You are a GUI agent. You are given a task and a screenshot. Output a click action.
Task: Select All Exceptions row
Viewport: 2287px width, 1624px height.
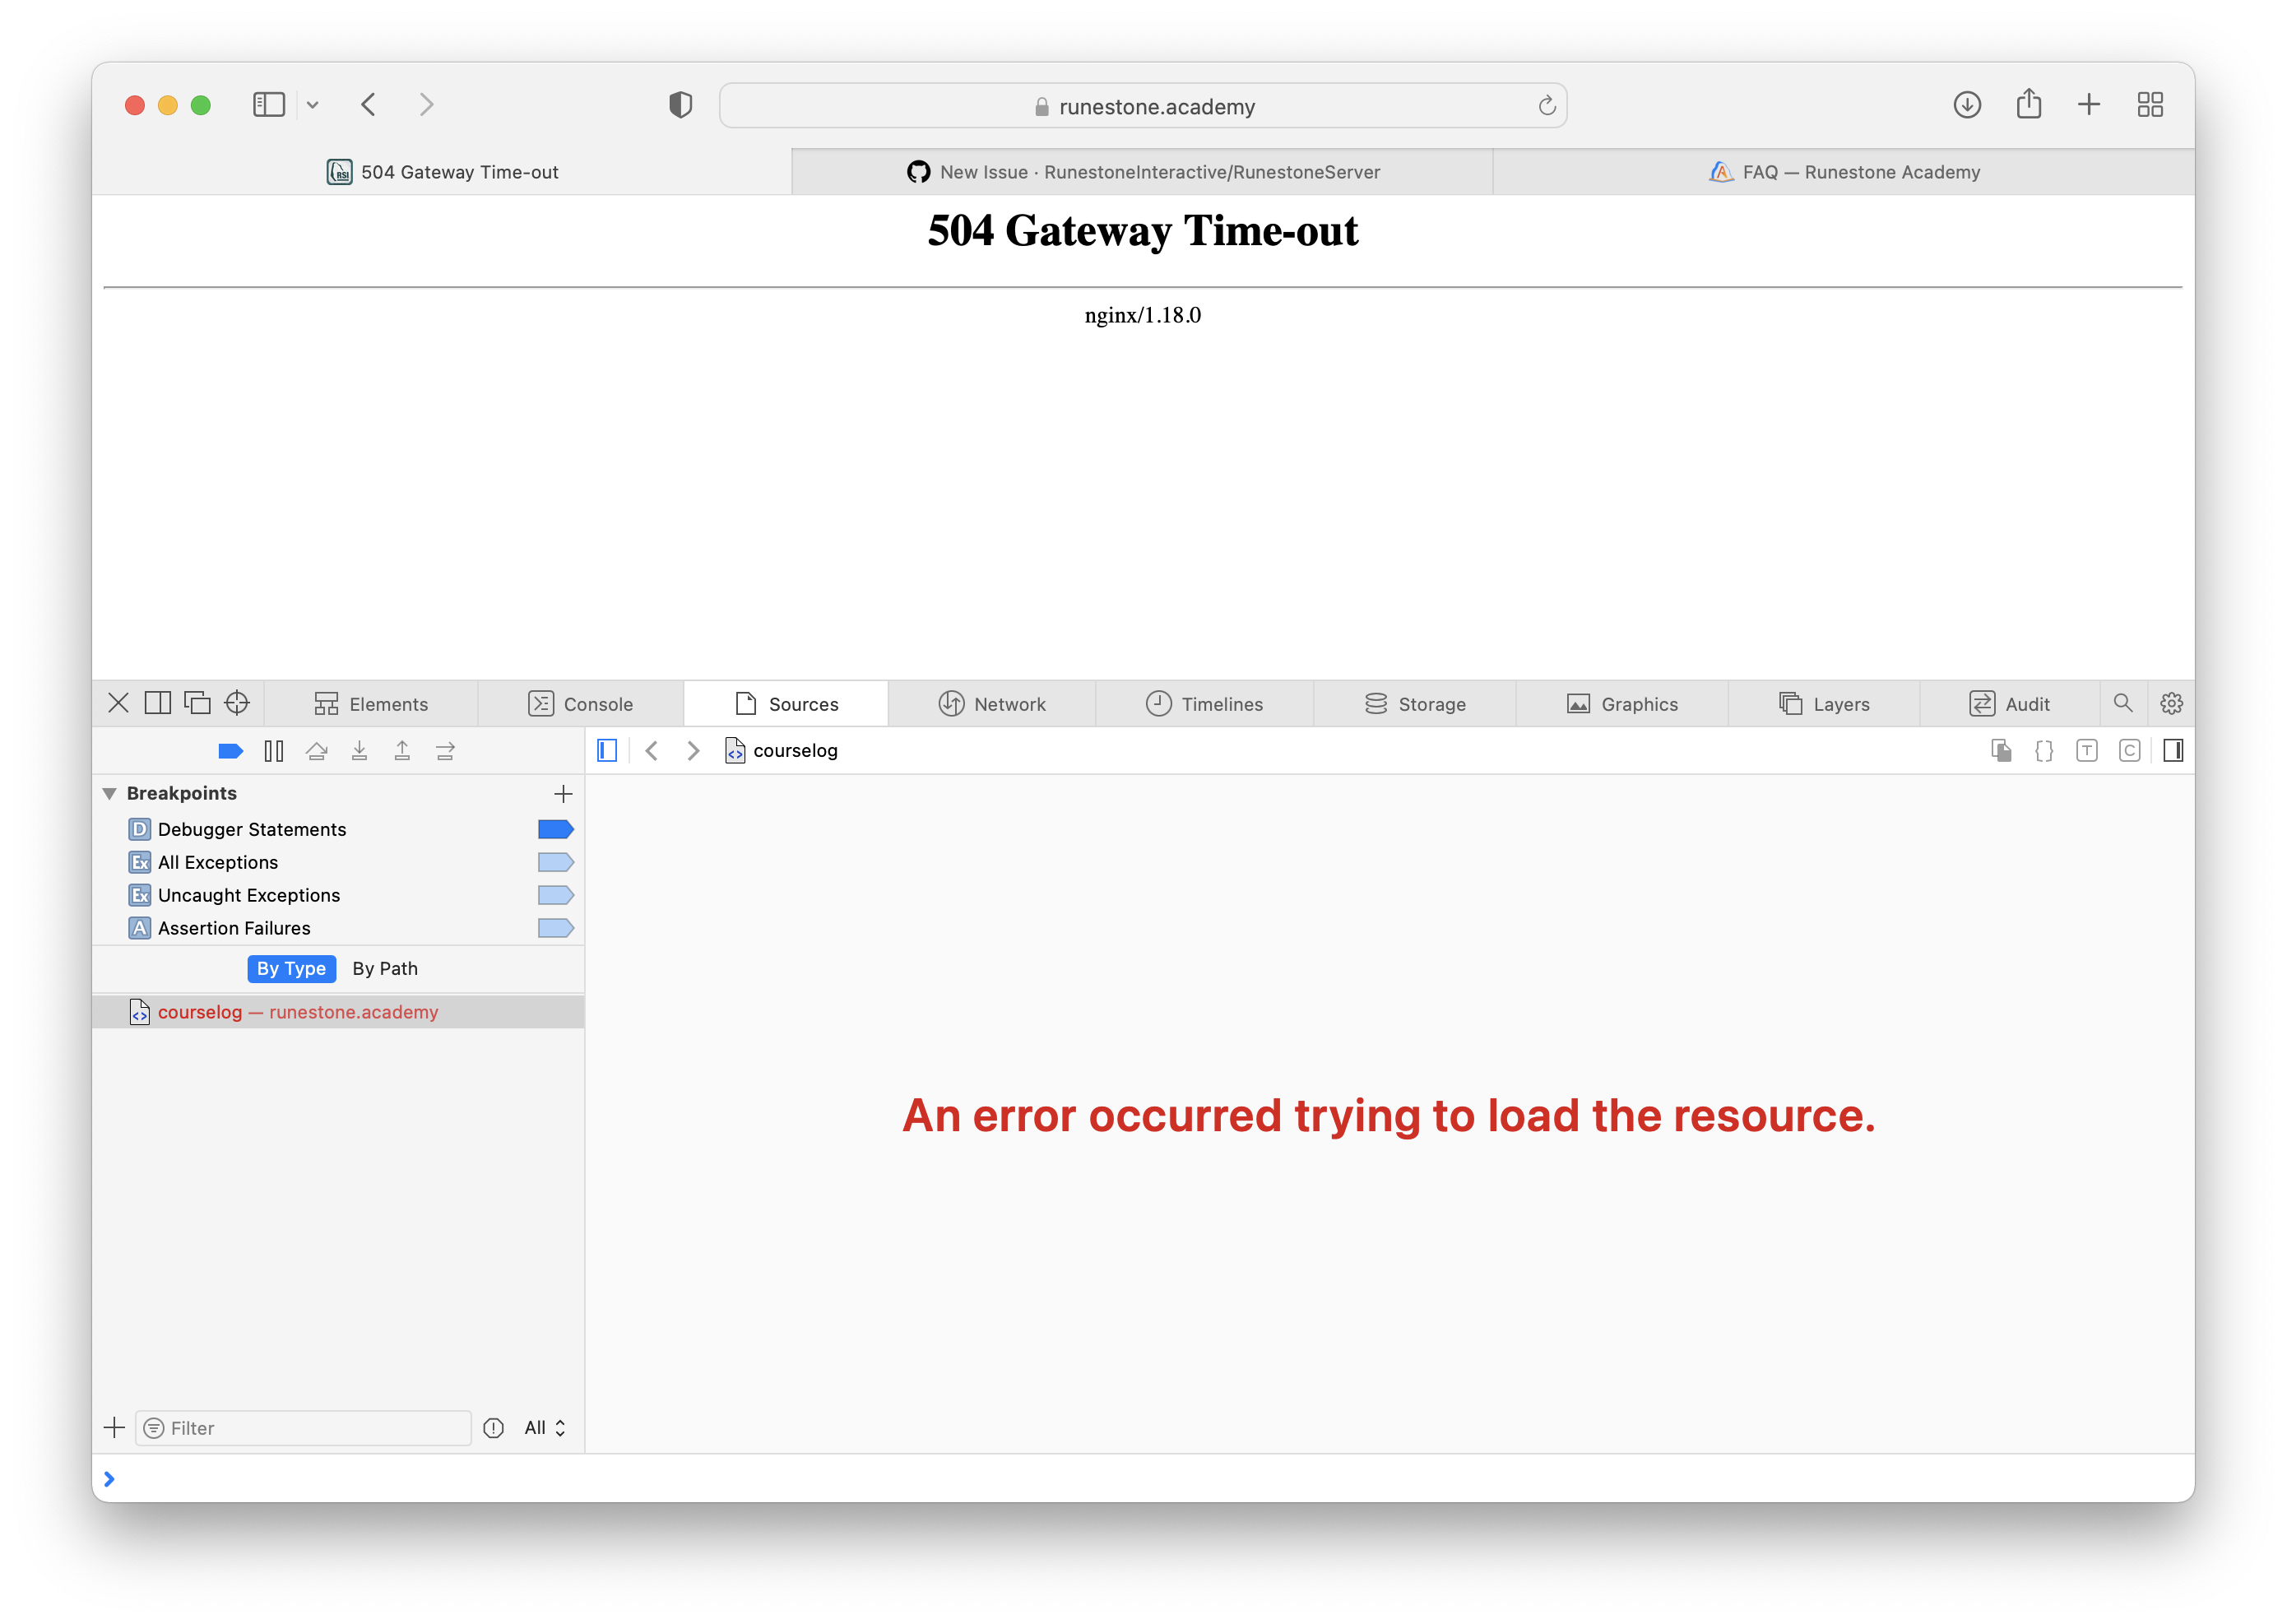coord(338,862)
